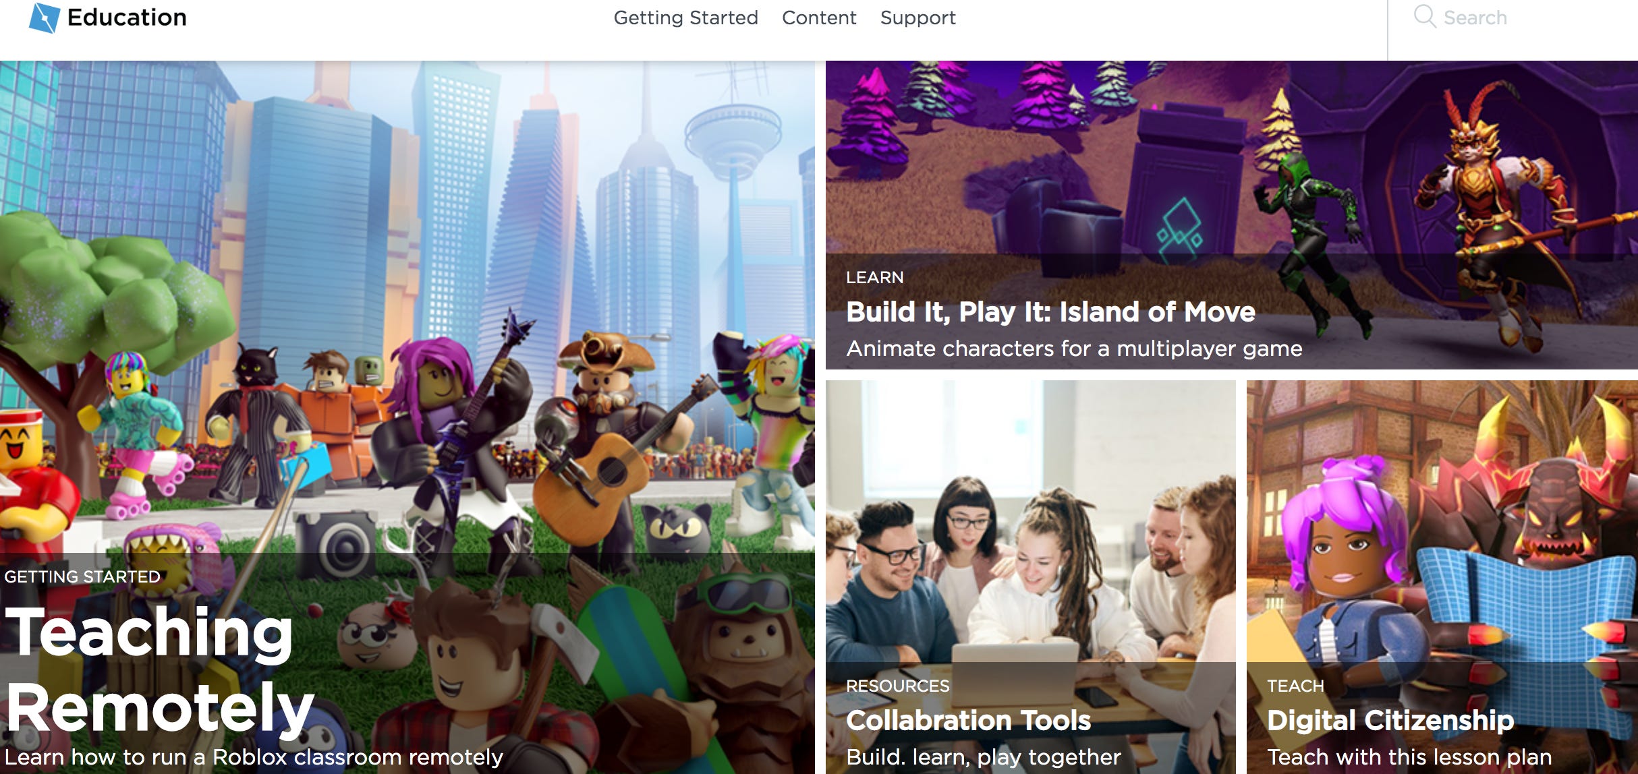Click the Getting Started menu item
The height and width of the screenshot is (774, 1638).
point(685,19)
